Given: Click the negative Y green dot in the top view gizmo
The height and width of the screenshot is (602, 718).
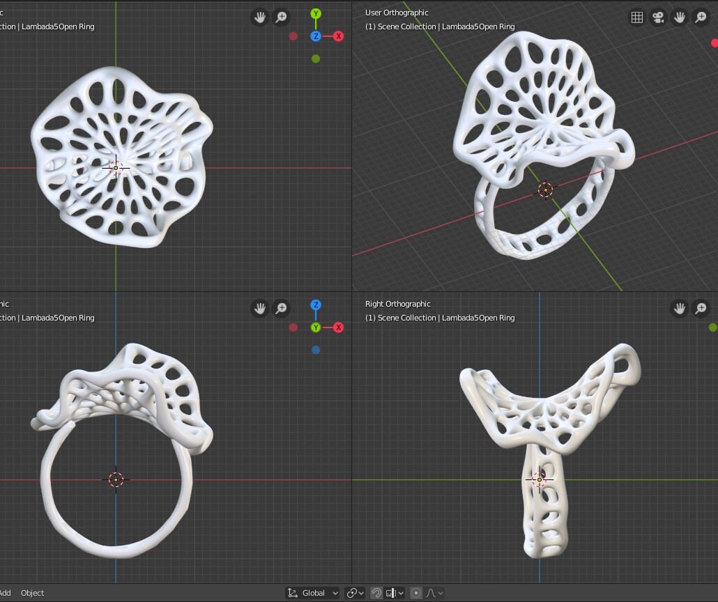Looking at the screenshot, I should point(316,59).
